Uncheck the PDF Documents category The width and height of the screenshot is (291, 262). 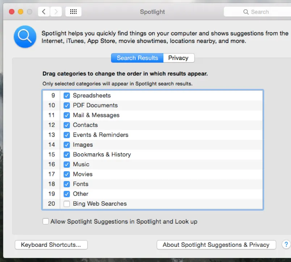[67, 105]
